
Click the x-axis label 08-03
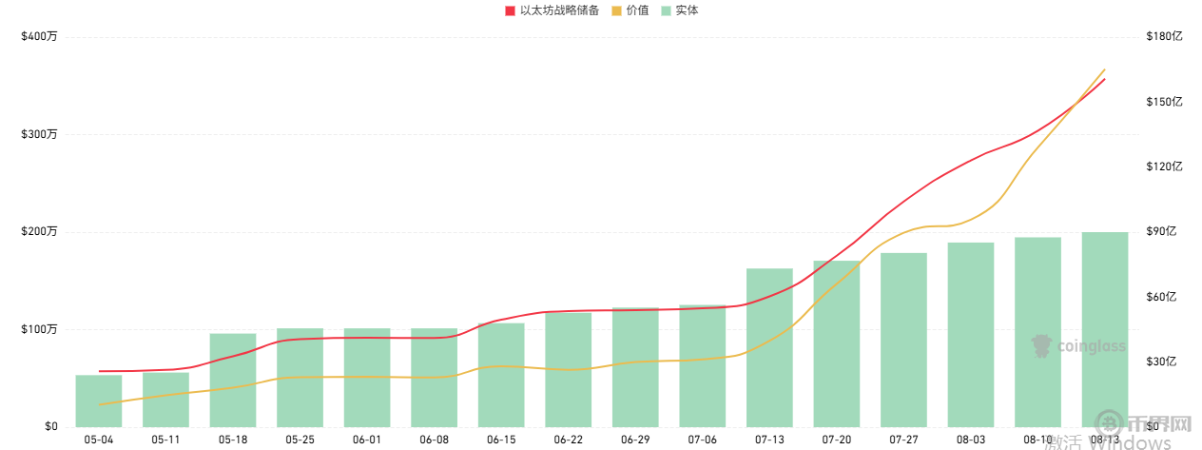tap(971, 440)
